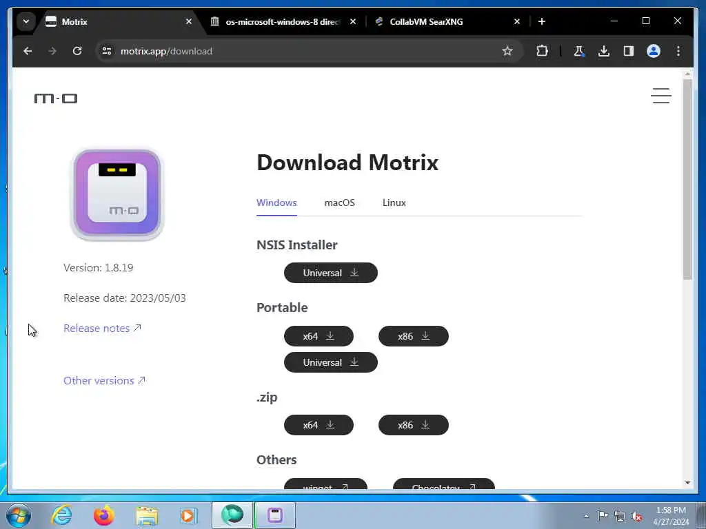Open the Release notes link
The image size is (706, 529).
click(x=102, y=329)
